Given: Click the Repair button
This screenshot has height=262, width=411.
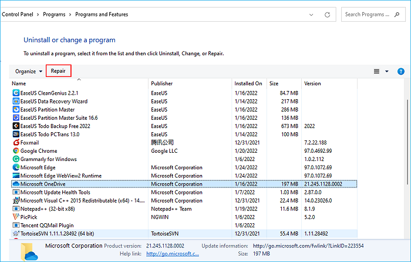Looking at the screenshot, I should (58, 71).
